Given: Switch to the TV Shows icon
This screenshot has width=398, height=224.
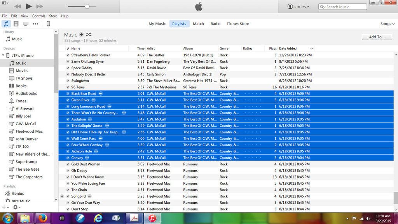Looking at the screenshot, I should point(26,24).
